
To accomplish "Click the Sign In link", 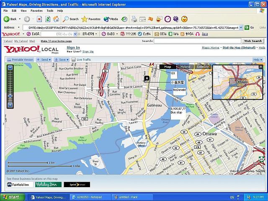I will tap(73, 47).
